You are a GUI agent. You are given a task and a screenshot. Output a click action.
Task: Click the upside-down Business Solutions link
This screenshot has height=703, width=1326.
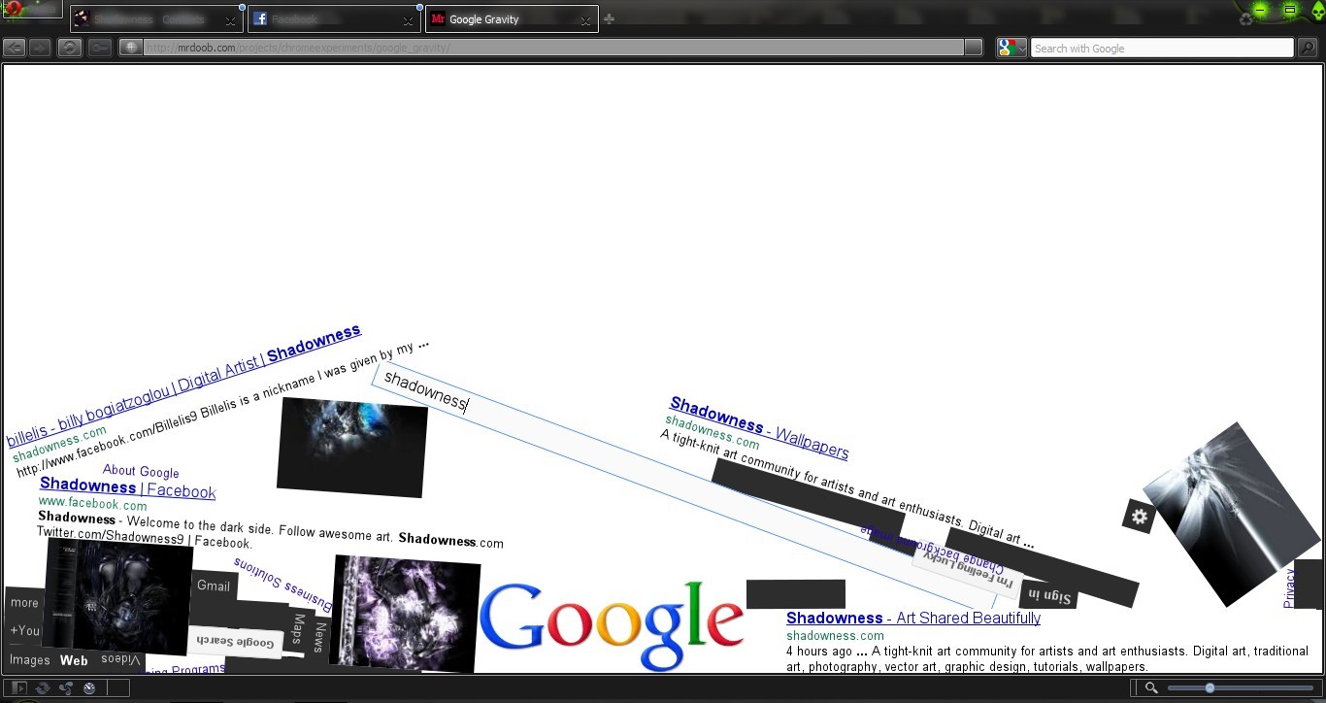(282, 586)
